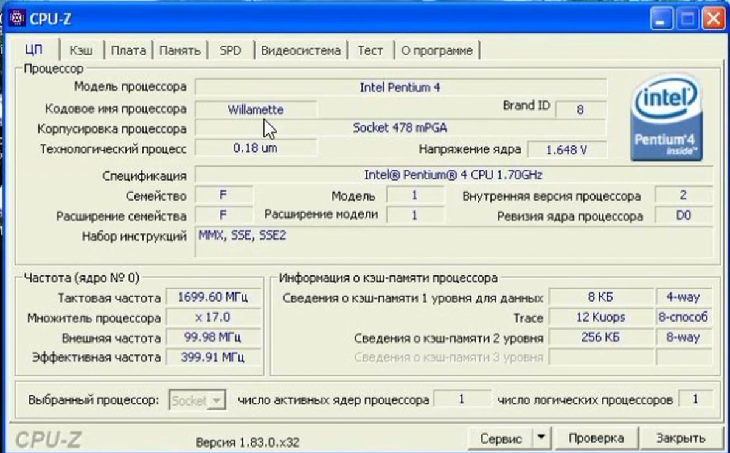
Task: Open the О программе tab
Action: tap(437, 50)
